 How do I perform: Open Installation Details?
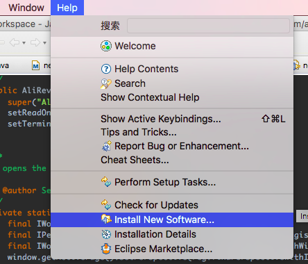tap(172, 234)
